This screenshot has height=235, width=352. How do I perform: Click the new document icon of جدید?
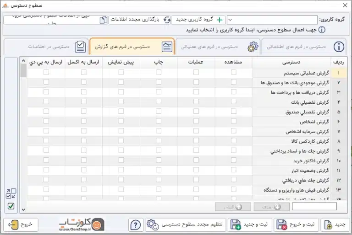(328, 224)
